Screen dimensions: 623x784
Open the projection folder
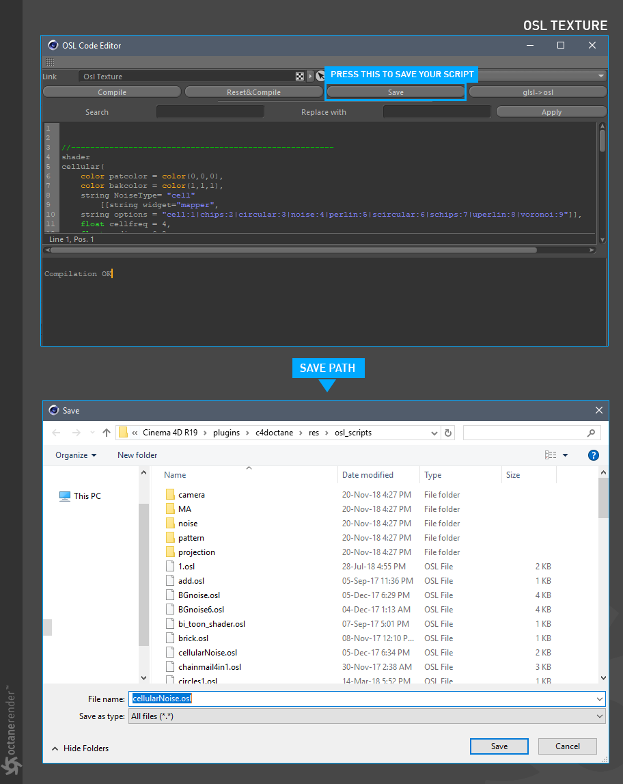point(196,552)
